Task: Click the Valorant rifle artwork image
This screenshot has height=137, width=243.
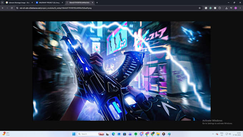Action: [121, 71]
